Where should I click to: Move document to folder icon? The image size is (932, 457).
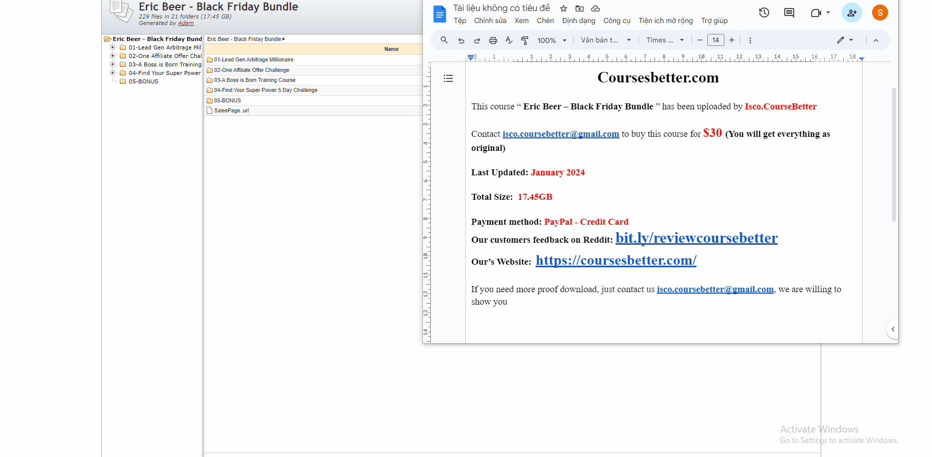[x=580, y=8]
